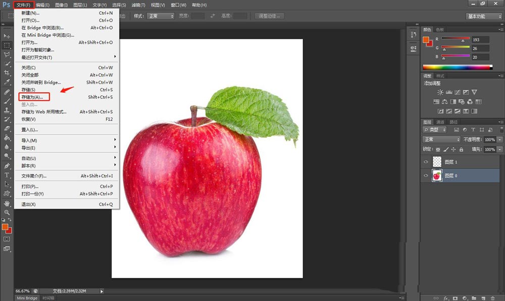Viewport: 505px width, 301px height.
Task: Open the layer blend mode dropdown 正常
Action: point(441,139)
